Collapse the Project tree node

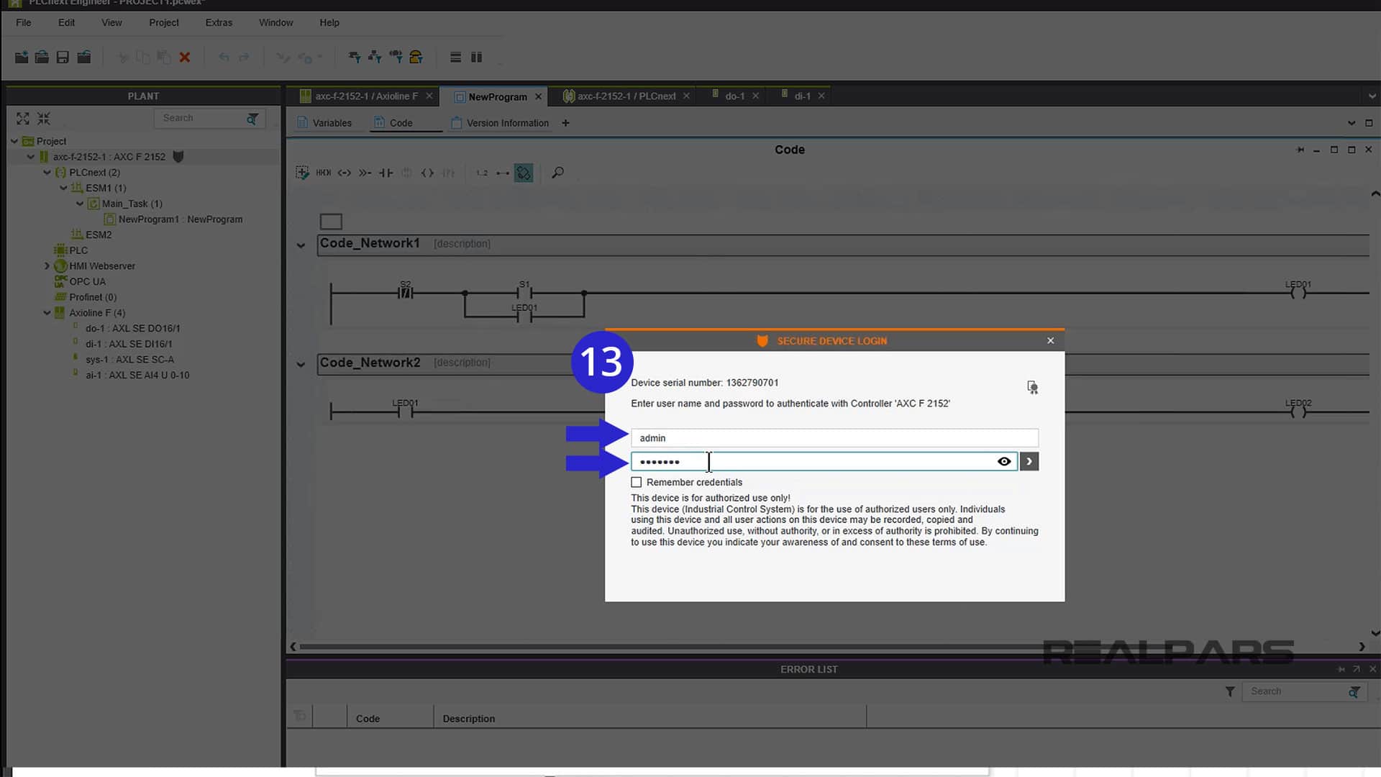click(14, 141)
